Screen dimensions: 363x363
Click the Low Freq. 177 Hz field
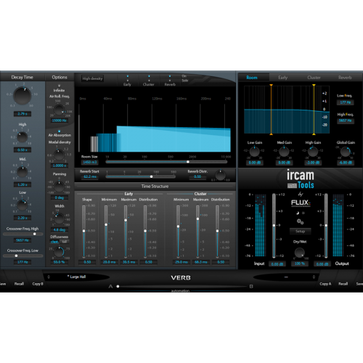pos(346,102)
